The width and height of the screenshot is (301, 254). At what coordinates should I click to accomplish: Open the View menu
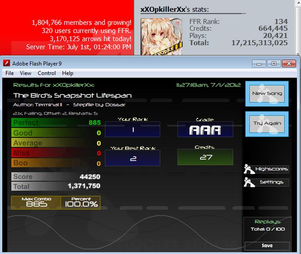25,73
